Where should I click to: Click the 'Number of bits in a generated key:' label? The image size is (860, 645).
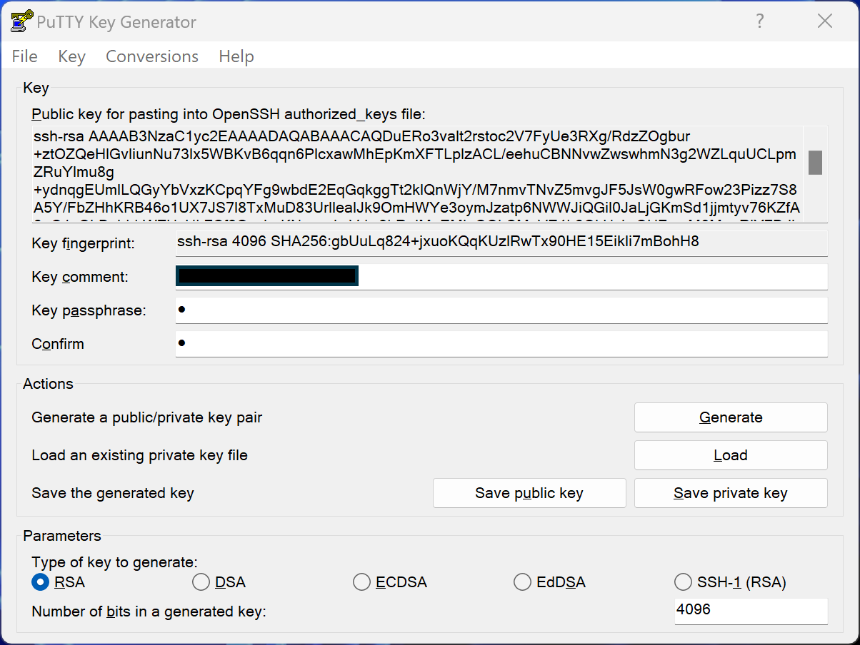(149, 611)
